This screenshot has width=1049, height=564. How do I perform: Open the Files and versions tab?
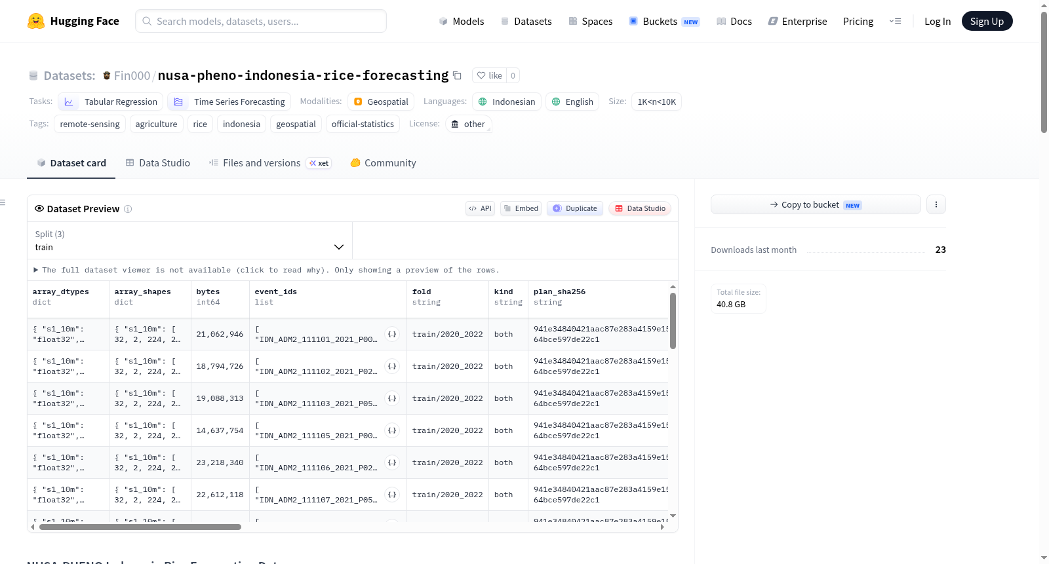pyautogui.click(x=270, y=163)
